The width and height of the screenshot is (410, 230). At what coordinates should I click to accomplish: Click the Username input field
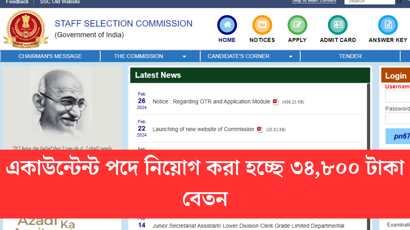click(x=398, y=96)
